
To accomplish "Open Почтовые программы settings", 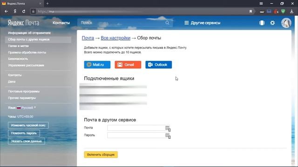I will tap(24, 91).
